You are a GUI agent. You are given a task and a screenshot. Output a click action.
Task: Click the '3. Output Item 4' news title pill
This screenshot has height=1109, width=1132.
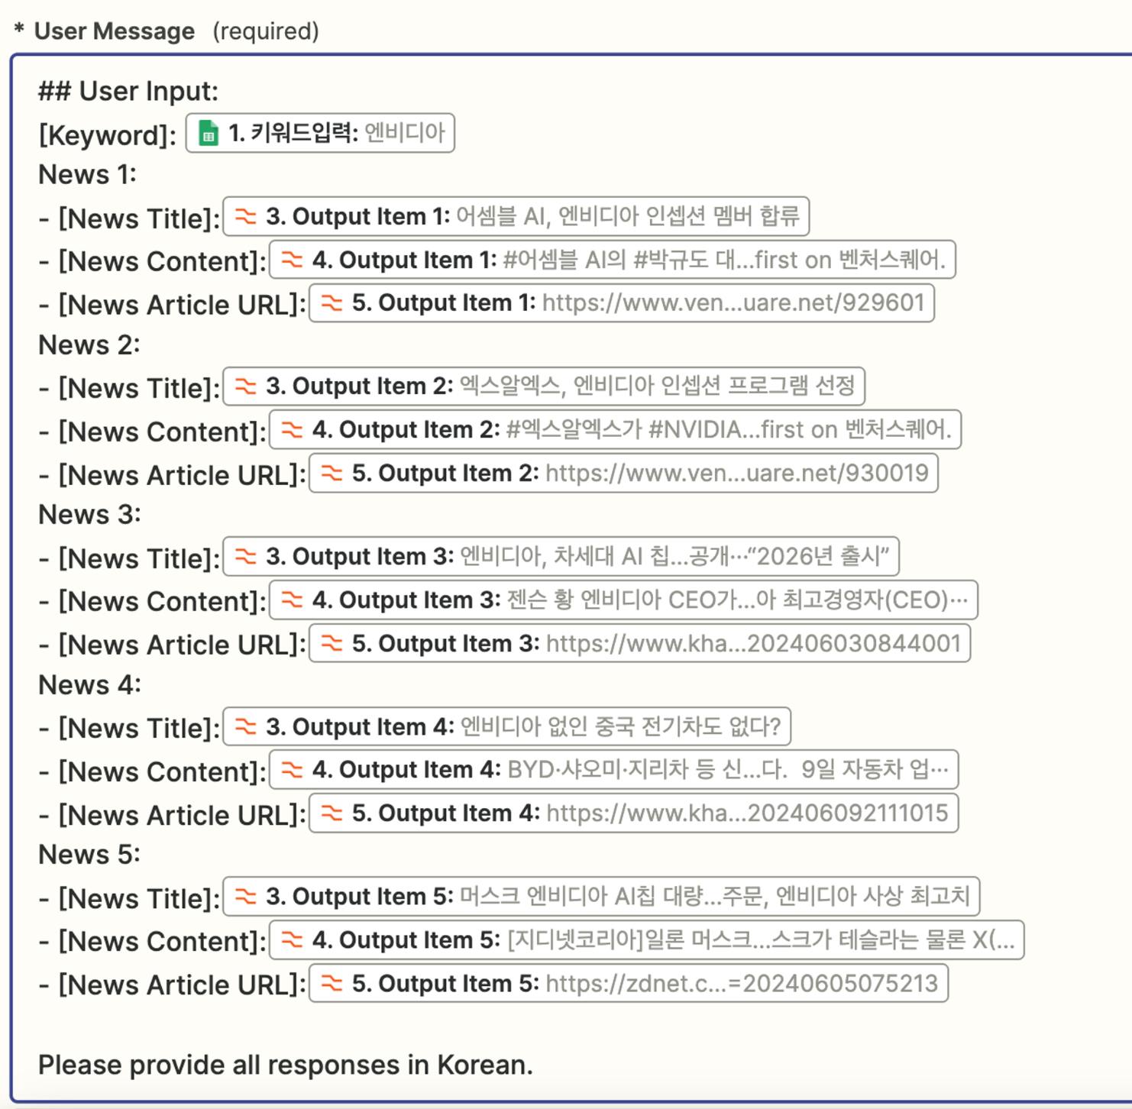[x=507, y=726]
